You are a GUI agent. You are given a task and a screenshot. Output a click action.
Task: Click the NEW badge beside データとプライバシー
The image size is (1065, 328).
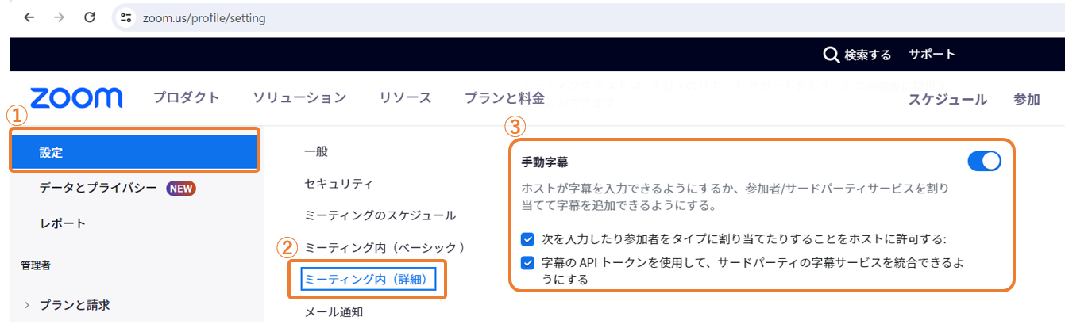[181, 189]
